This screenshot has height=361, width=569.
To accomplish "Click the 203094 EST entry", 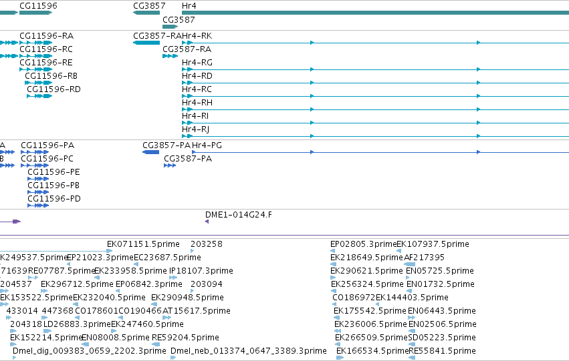I will click(207, 284).
